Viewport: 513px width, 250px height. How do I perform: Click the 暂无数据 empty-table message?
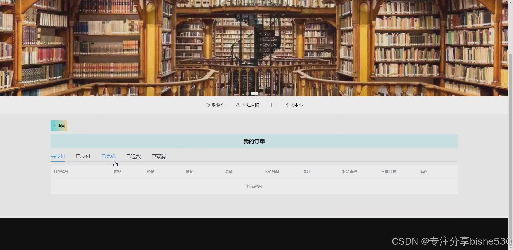[x=254, y=186]
